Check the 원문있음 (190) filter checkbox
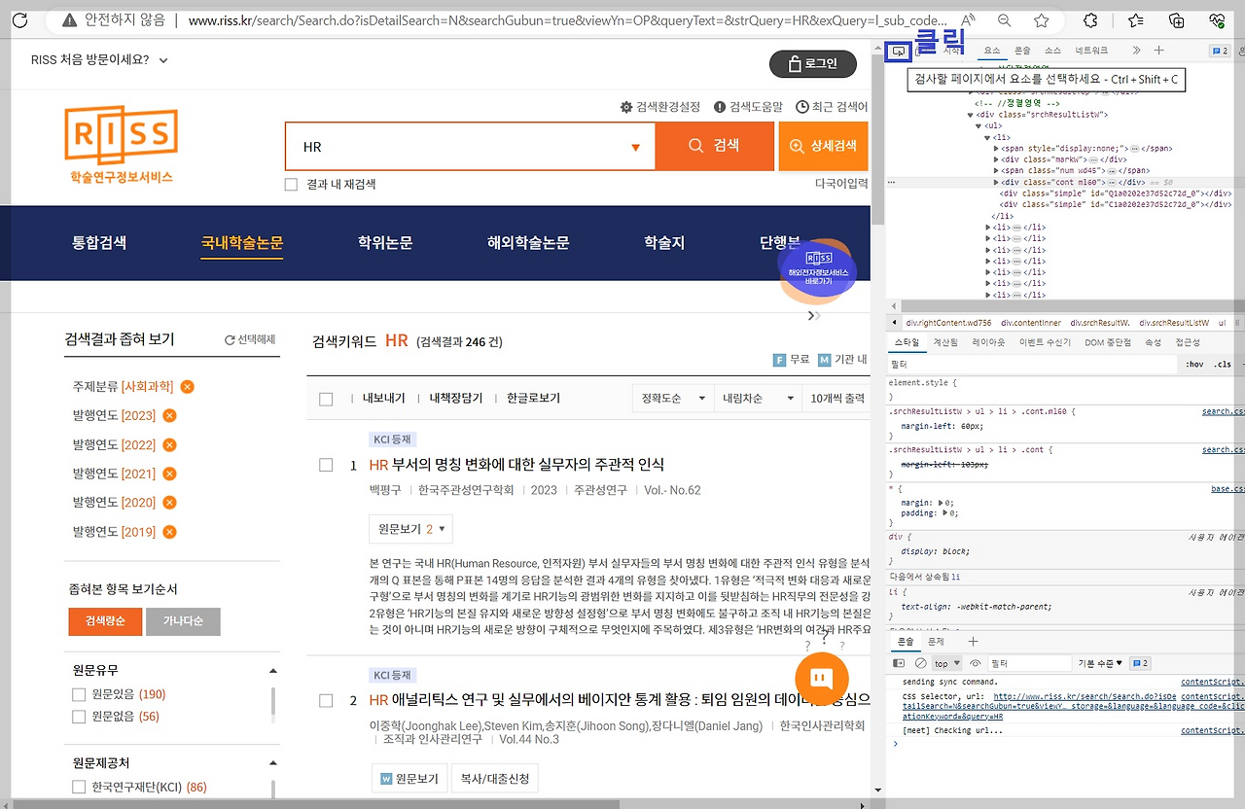Viewport: 1245px width, 809px height. coord(79,694)
